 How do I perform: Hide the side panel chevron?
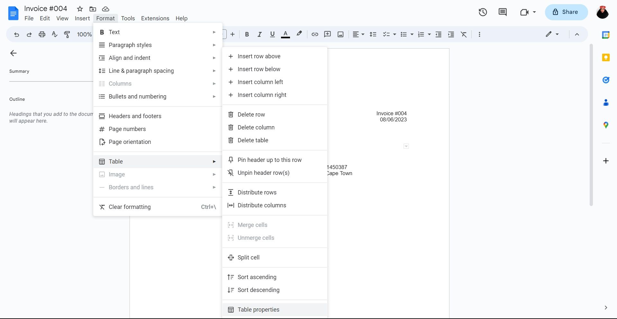606,308
